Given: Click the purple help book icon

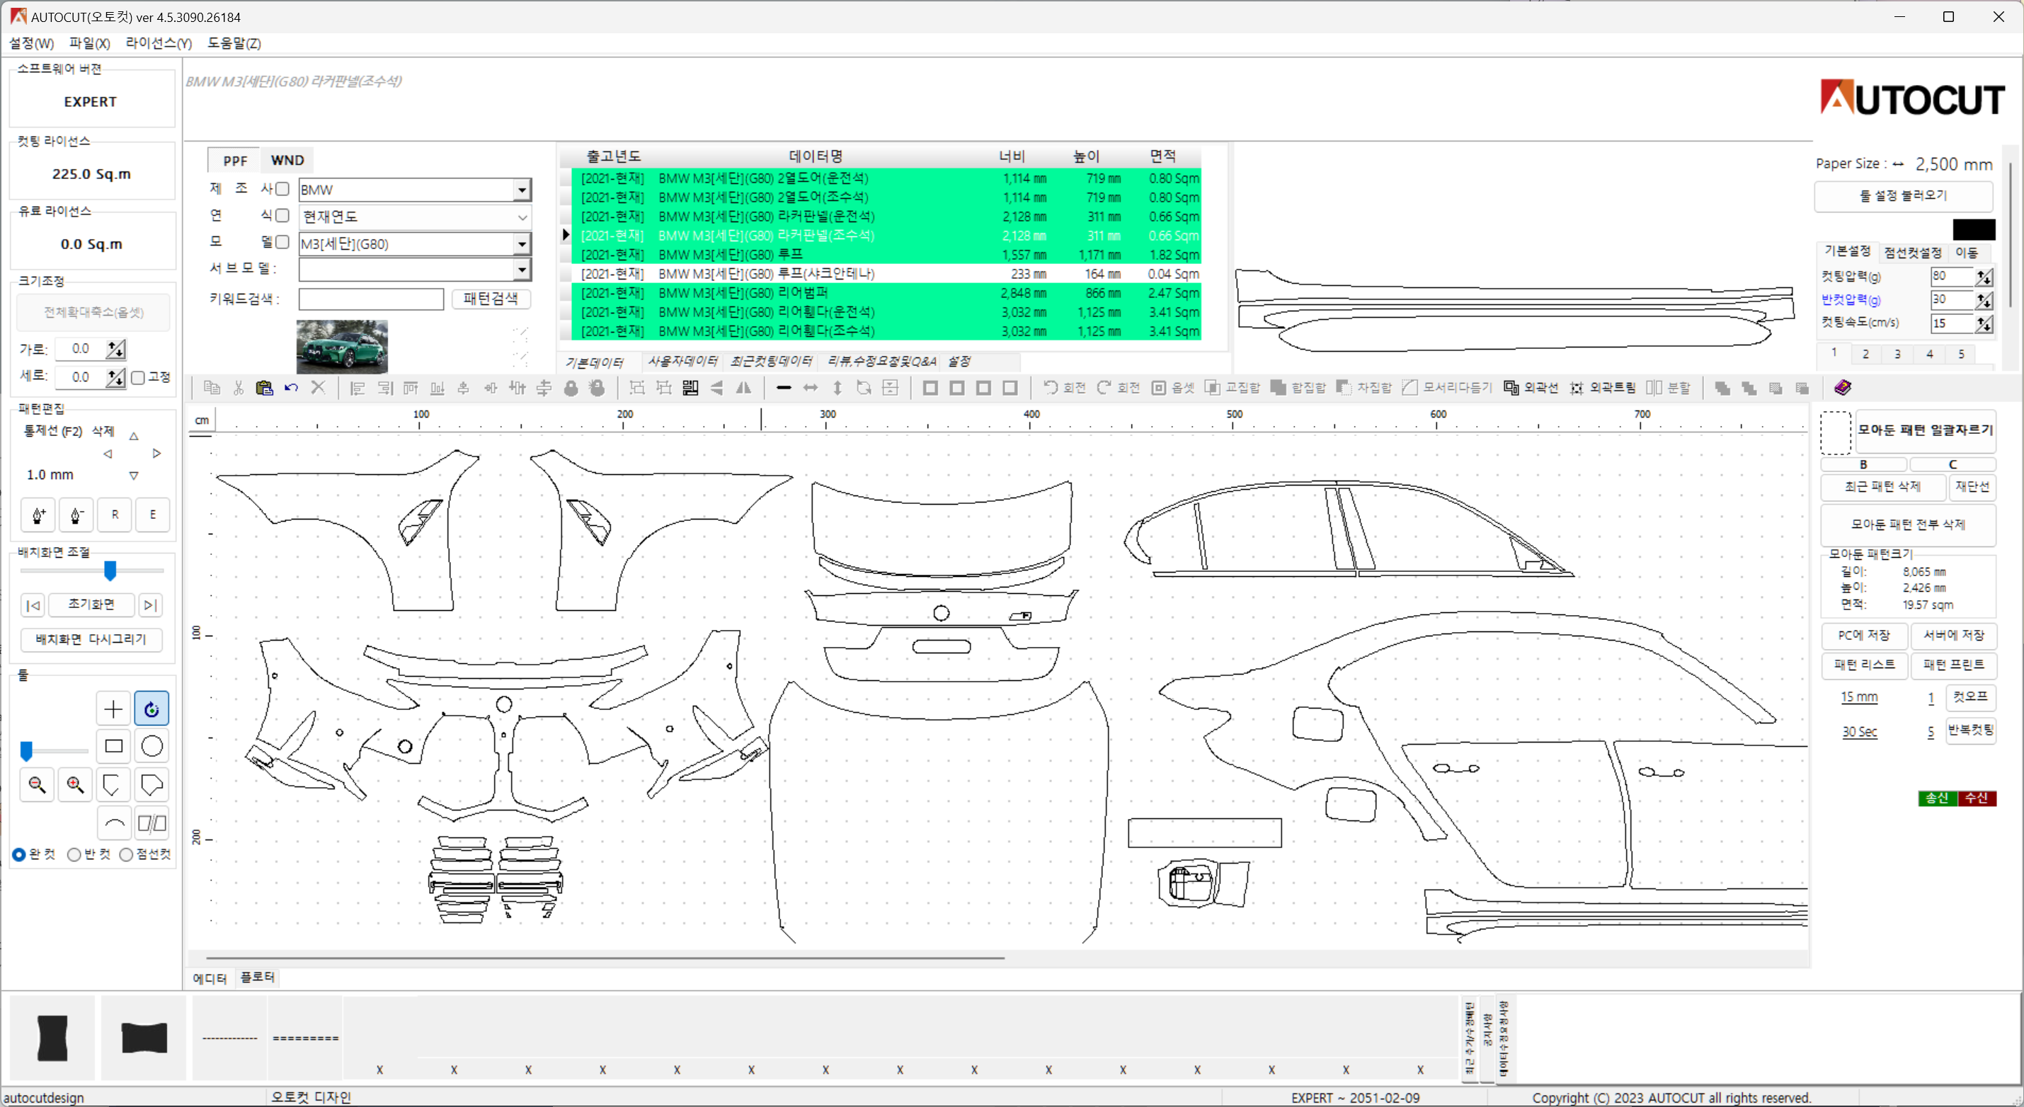Looking at the screenshot, I should point(1843,387).
